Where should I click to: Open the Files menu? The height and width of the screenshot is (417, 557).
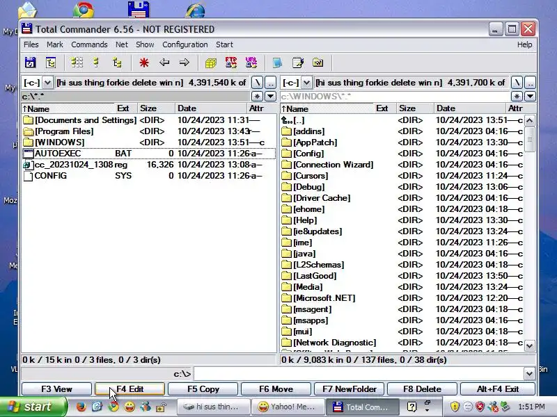[x=31, y=44]
